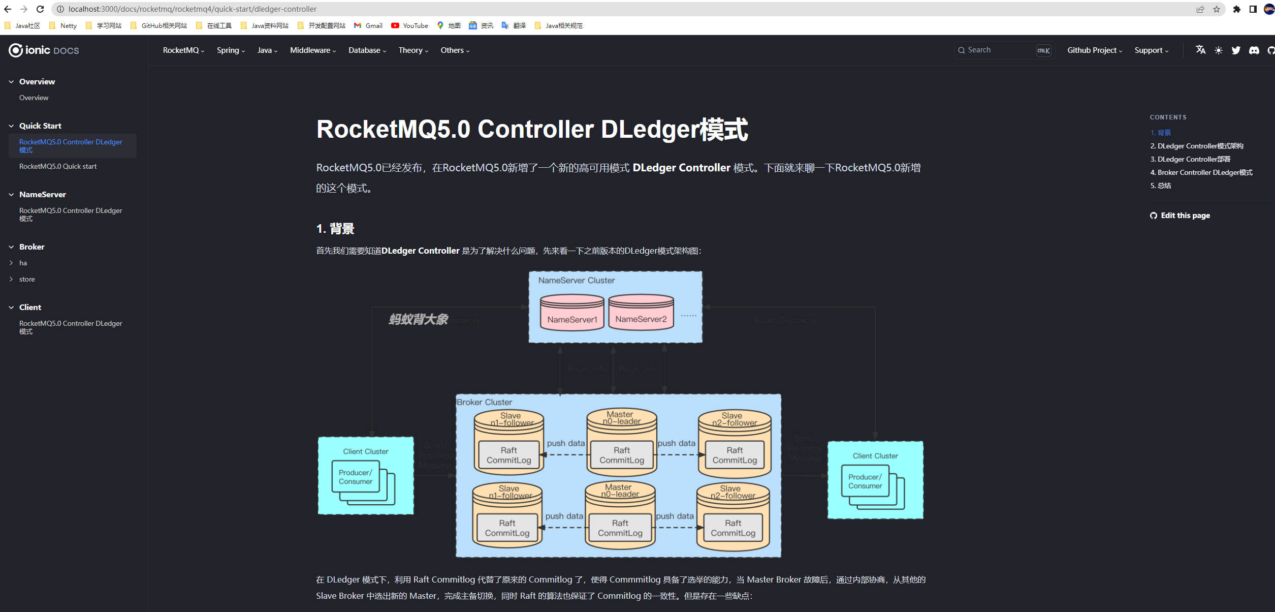Collapse the Quick Start sidebar section
Screen dimensions: 1275x612
tap(11, 126)
